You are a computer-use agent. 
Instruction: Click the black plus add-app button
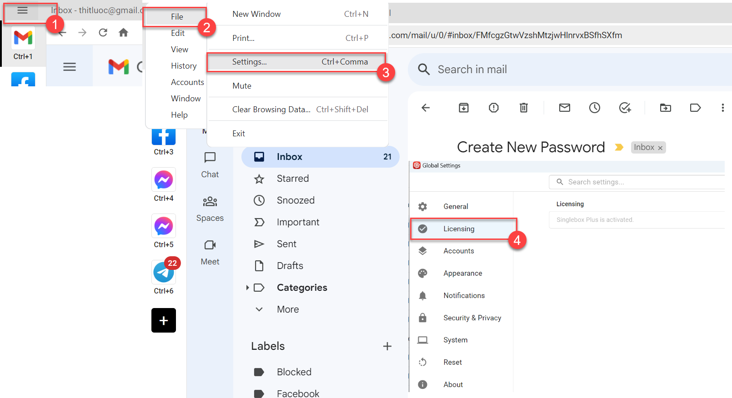coord(164,320)
